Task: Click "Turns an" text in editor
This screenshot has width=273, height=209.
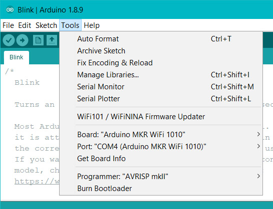Action: (x=35, y=105)
